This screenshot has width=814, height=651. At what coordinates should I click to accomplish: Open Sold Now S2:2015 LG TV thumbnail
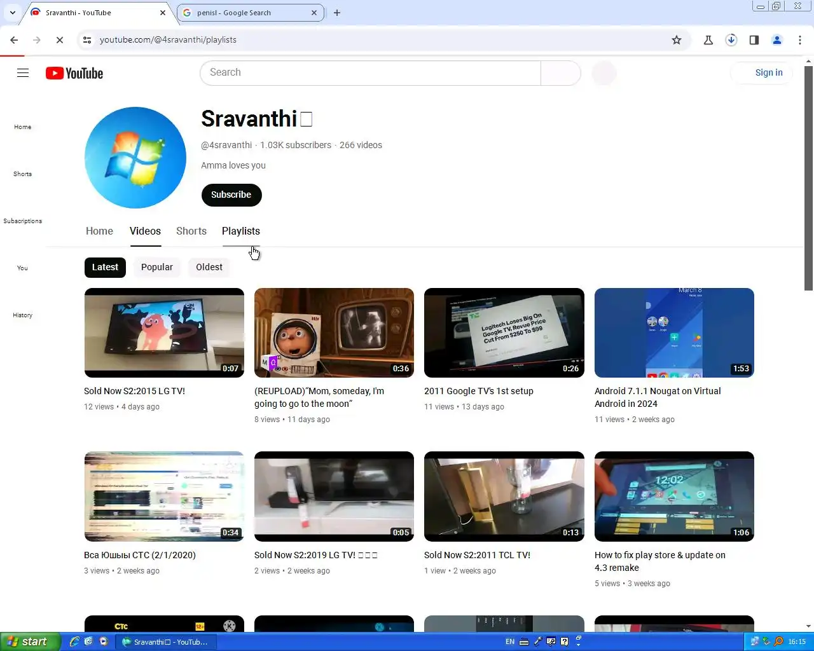pyautogui.click(x=164, y=332)
